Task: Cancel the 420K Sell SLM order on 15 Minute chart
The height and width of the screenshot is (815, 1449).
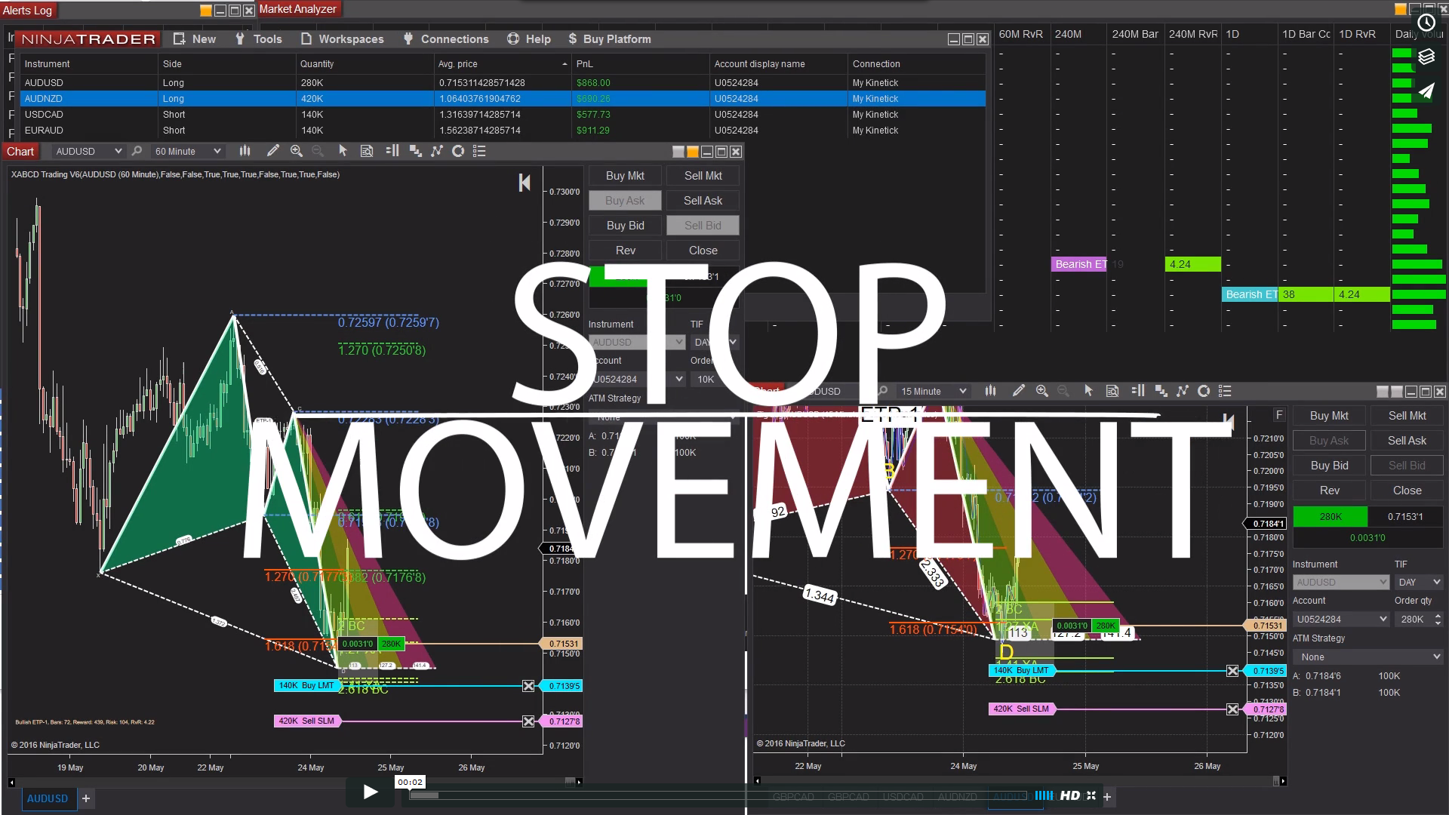Action: click(1232, 709)
